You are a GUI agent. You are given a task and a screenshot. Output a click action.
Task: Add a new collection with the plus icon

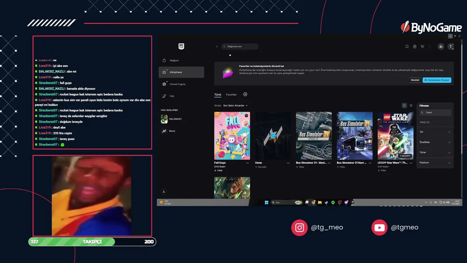coord(245,94)
